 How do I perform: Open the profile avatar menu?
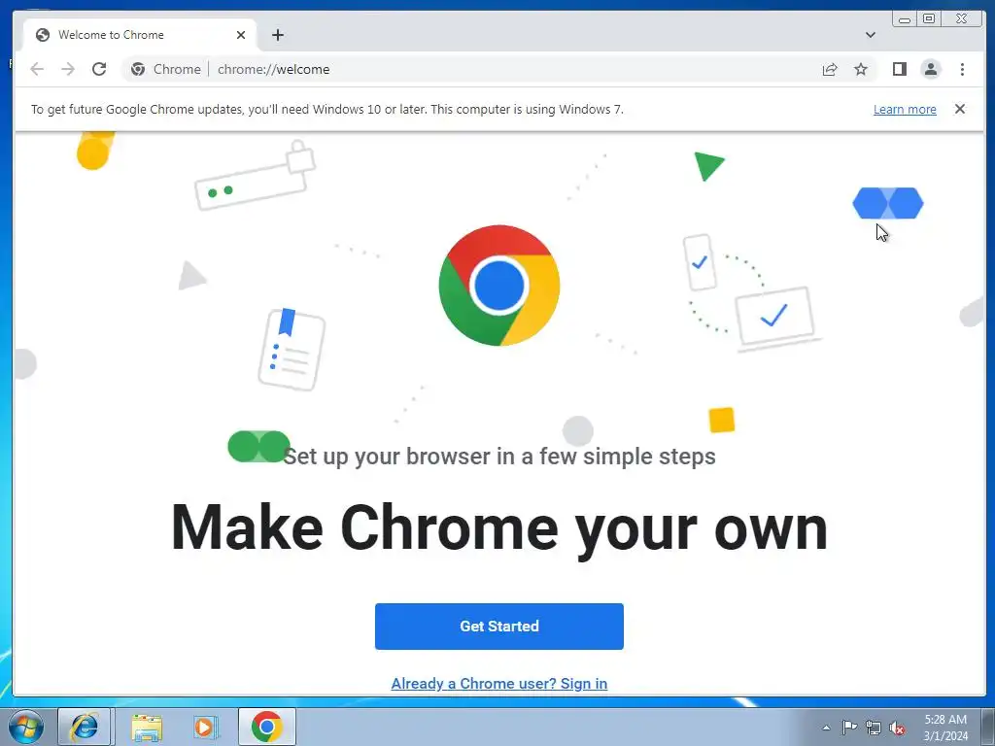(931, 69)
